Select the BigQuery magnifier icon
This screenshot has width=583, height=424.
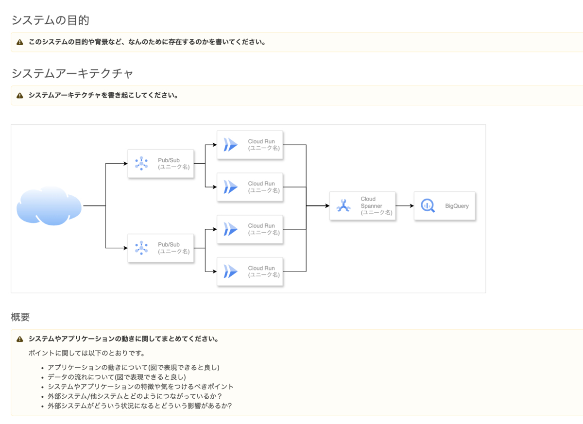coord(428,206)
